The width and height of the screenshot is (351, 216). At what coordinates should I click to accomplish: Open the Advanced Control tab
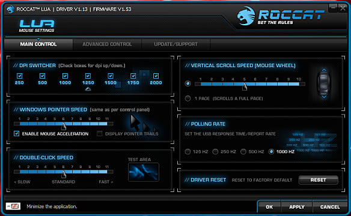click(107, 44)
